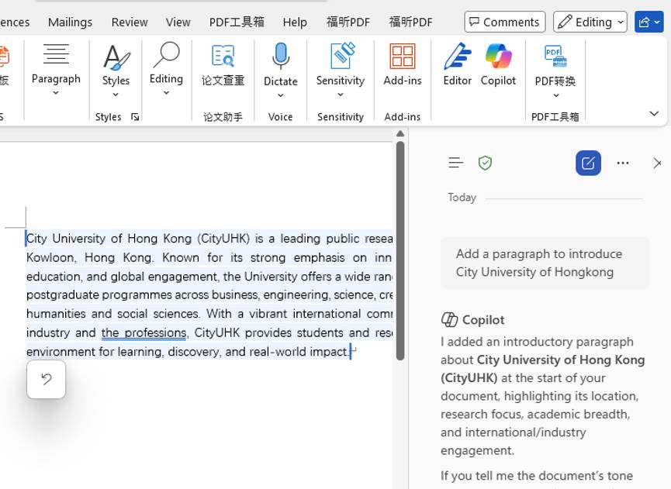The width and height of the screenshot is (671, 489).
Task: Click the scroll up arrow of document
Action: (400, 134)
